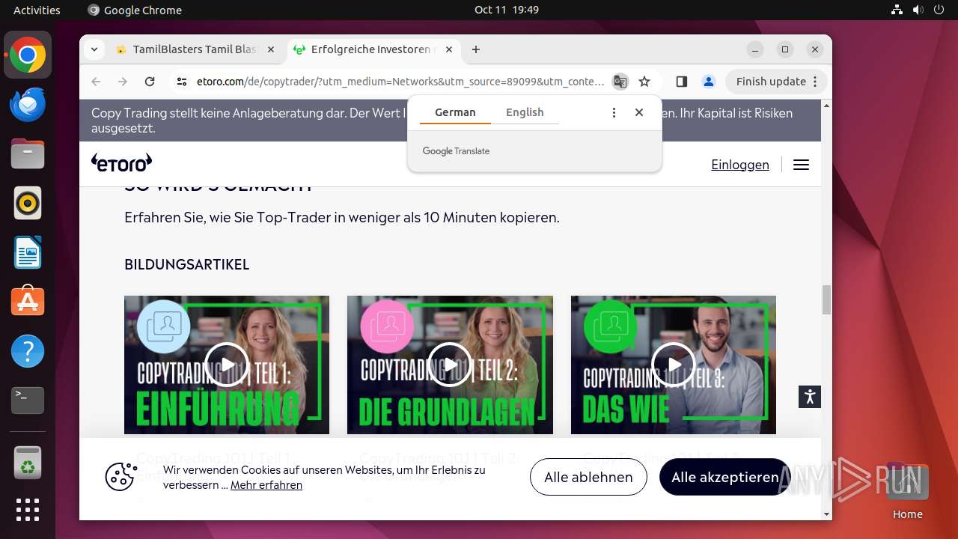Open the Finish update menu
958x539 pixels.
coord(775,82)
